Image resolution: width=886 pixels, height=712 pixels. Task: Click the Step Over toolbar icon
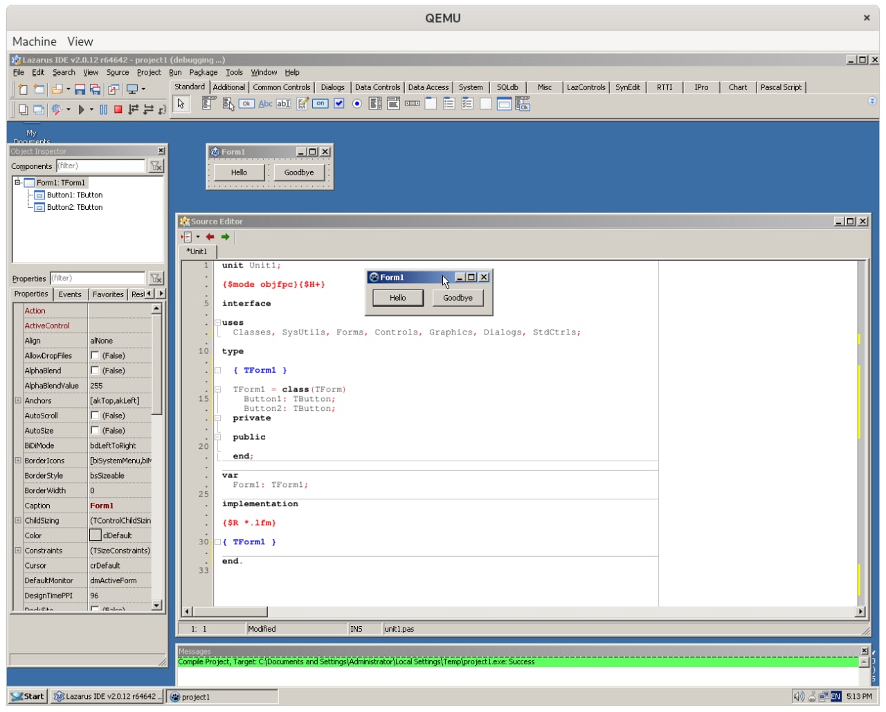(x=148, y=109)
